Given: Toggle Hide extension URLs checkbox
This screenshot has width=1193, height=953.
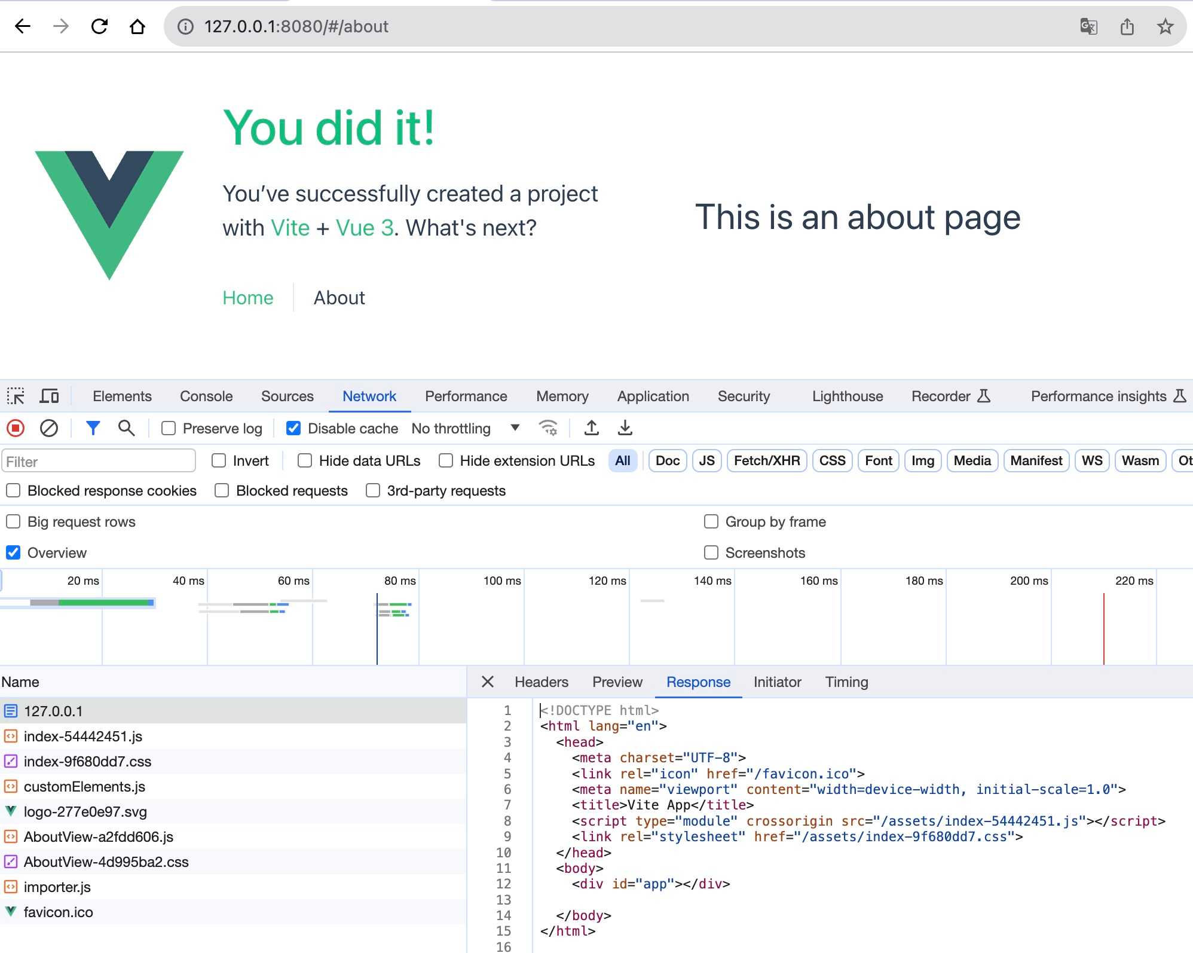Looking at the screenshot, I should pos(446,460).
